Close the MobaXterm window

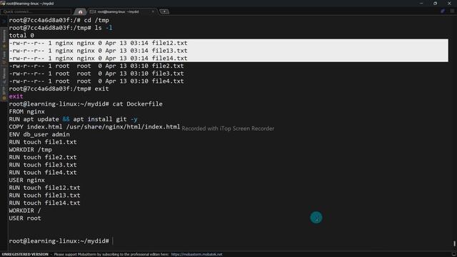(449, 3)
